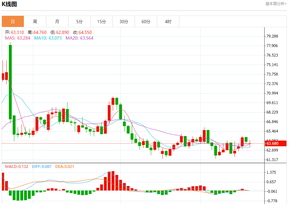Click the 76.523 price axis label
Image resolution: width=289 pixels, height=204 pixels.
(272, 55)
